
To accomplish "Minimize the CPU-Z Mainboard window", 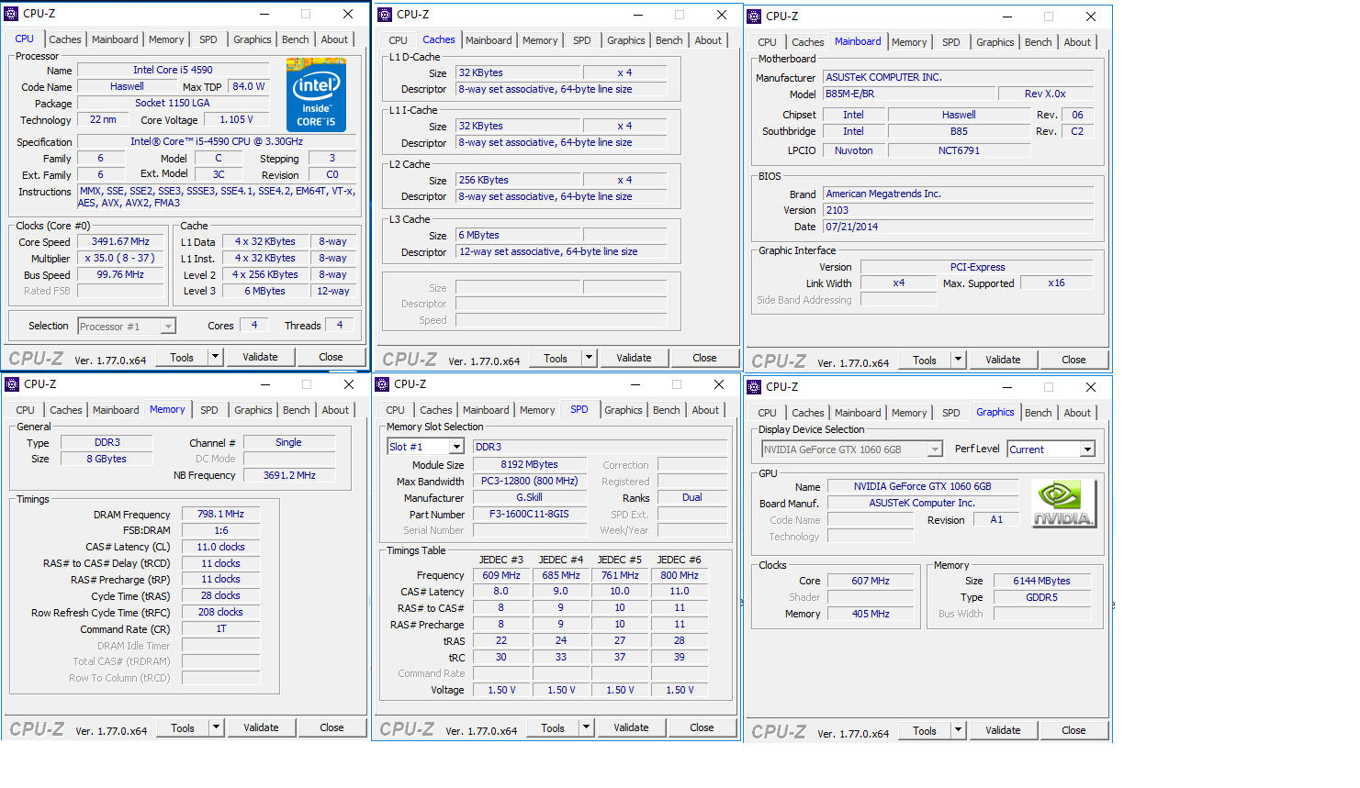I will click(1006, 17).
